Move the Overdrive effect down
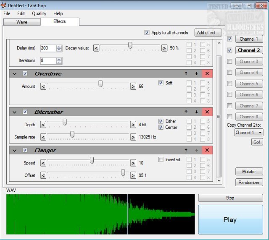Image resolution: width=269 pixels, height=240 pixels. pyautogui.click(x=196, y=73)
